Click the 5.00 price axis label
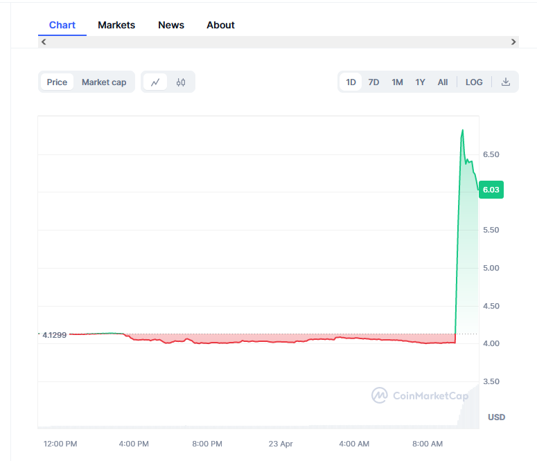This screenshot has height=461, width=537. coord(491,268)
